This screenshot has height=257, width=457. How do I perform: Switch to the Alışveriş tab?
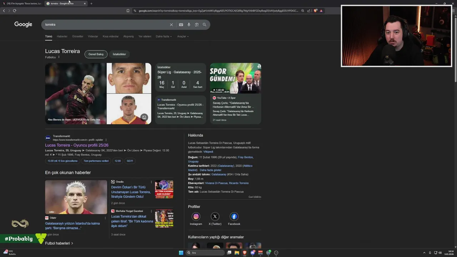(129, 36)
